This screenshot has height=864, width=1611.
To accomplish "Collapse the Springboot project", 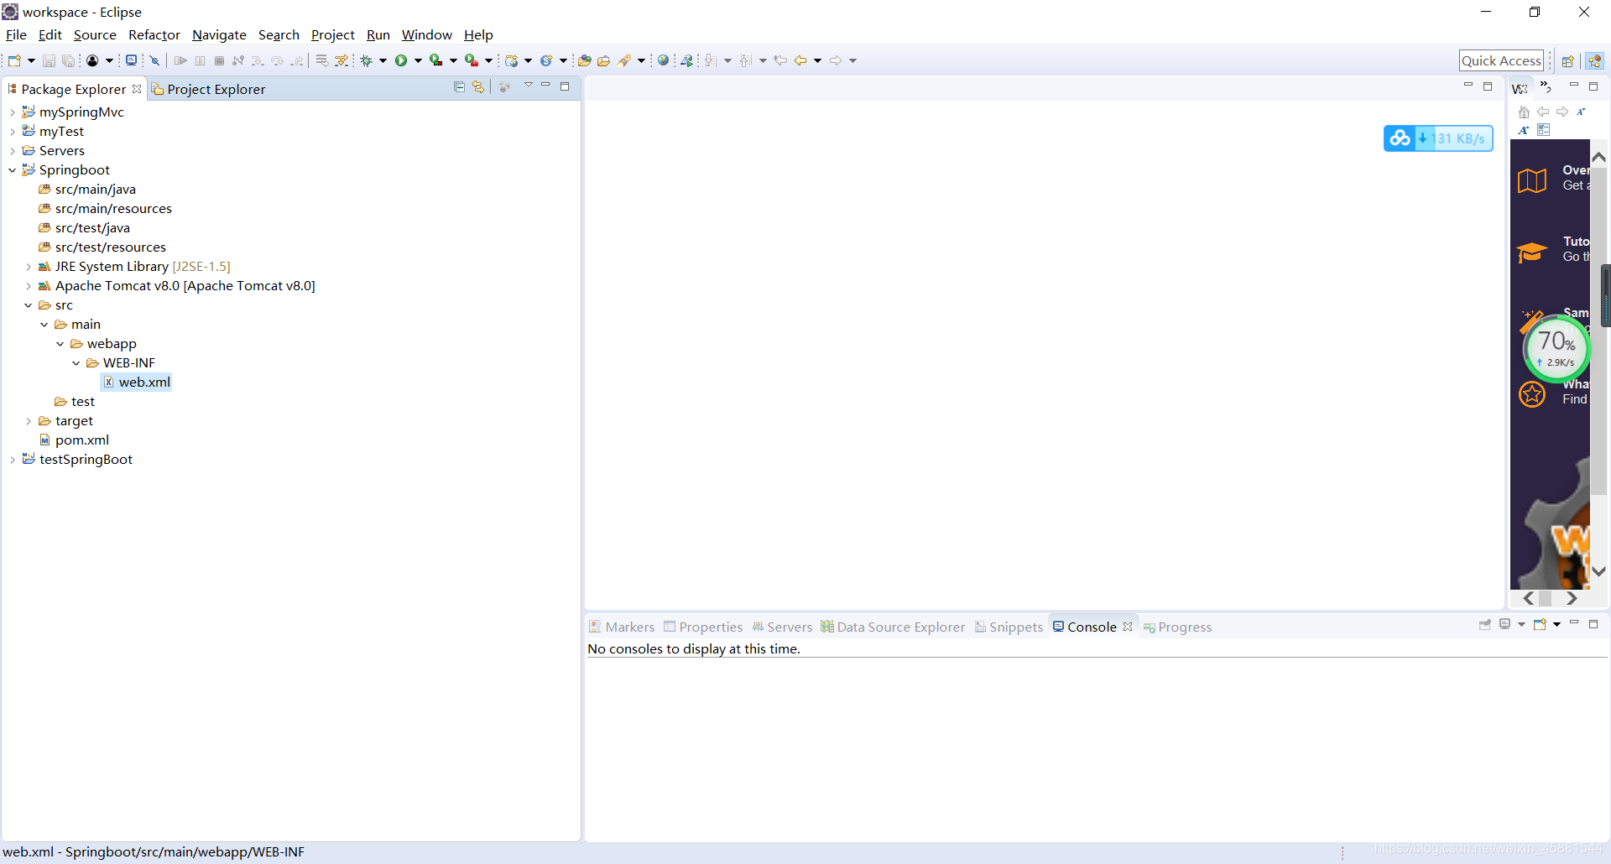I will pyautogui.click(x=13, y=170).
